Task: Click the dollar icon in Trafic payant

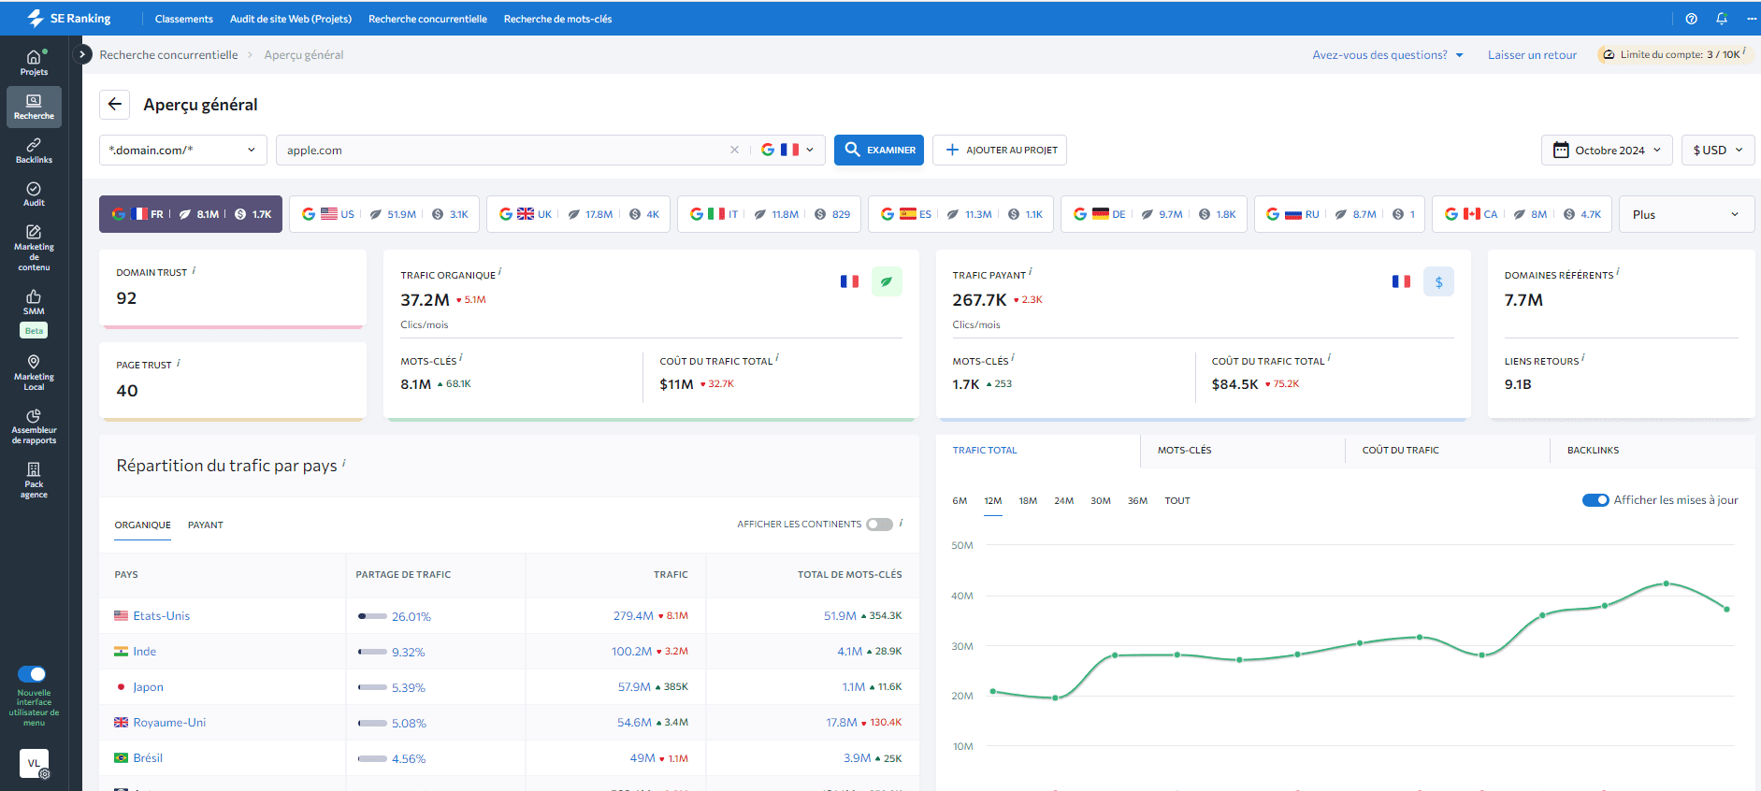Action: click(1438, 281)
